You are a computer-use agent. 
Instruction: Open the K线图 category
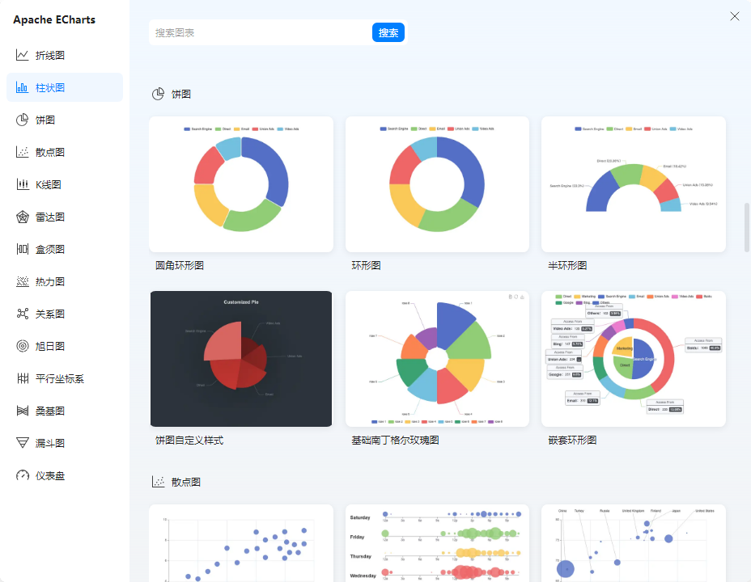(x=65, y=184)
